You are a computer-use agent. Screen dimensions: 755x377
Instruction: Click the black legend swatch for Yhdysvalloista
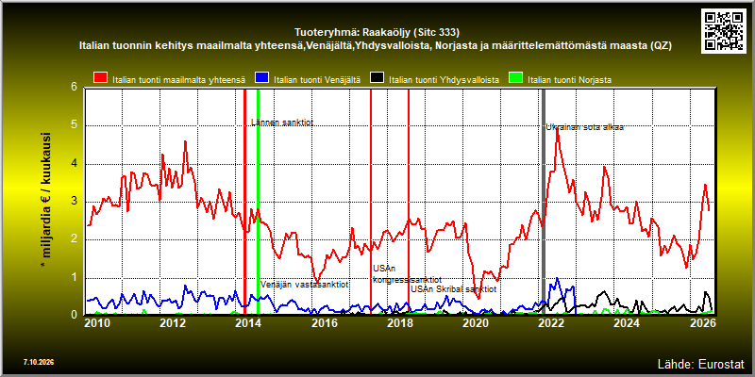[377, 79]
